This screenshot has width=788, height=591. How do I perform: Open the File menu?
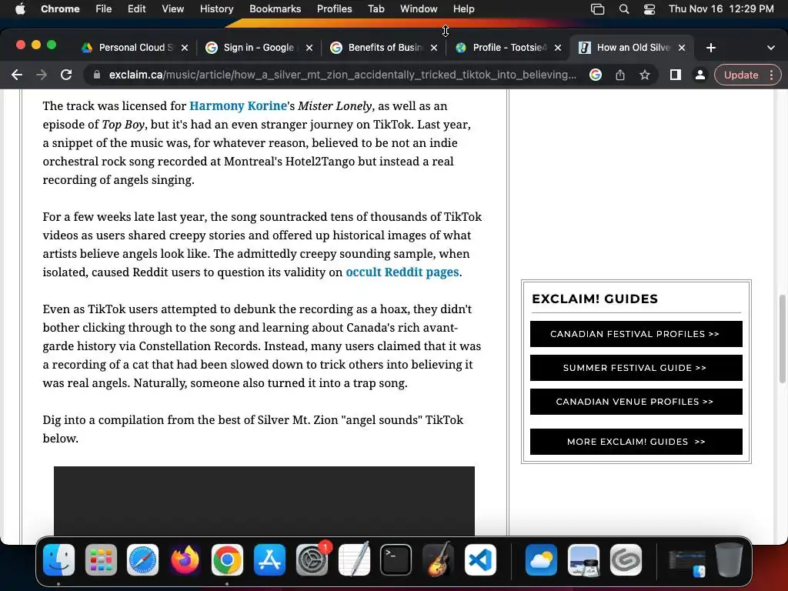104,9
